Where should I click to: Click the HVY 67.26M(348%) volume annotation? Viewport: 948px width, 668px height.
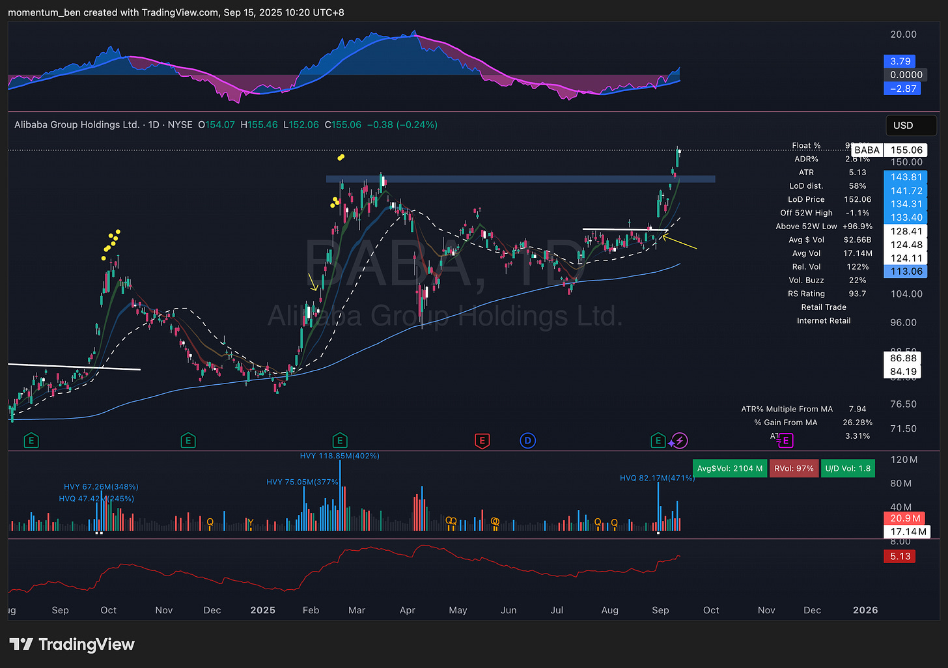[x=101, y=487]
